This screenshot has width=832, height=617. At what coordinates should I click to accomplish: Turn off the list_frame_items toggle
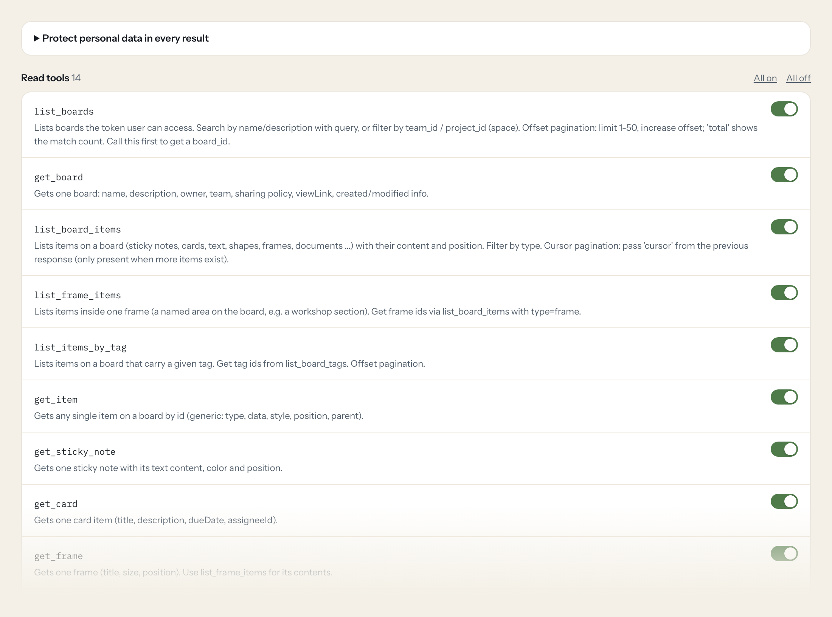tap(784, 293)
